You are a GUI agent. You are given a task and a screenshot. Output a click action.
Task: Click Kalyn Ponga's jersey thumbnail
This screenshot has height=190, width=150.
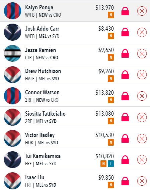12,11
